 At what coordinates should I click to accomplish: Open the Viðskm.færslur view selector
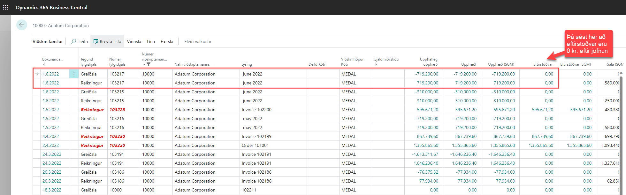tap(48, 41)
